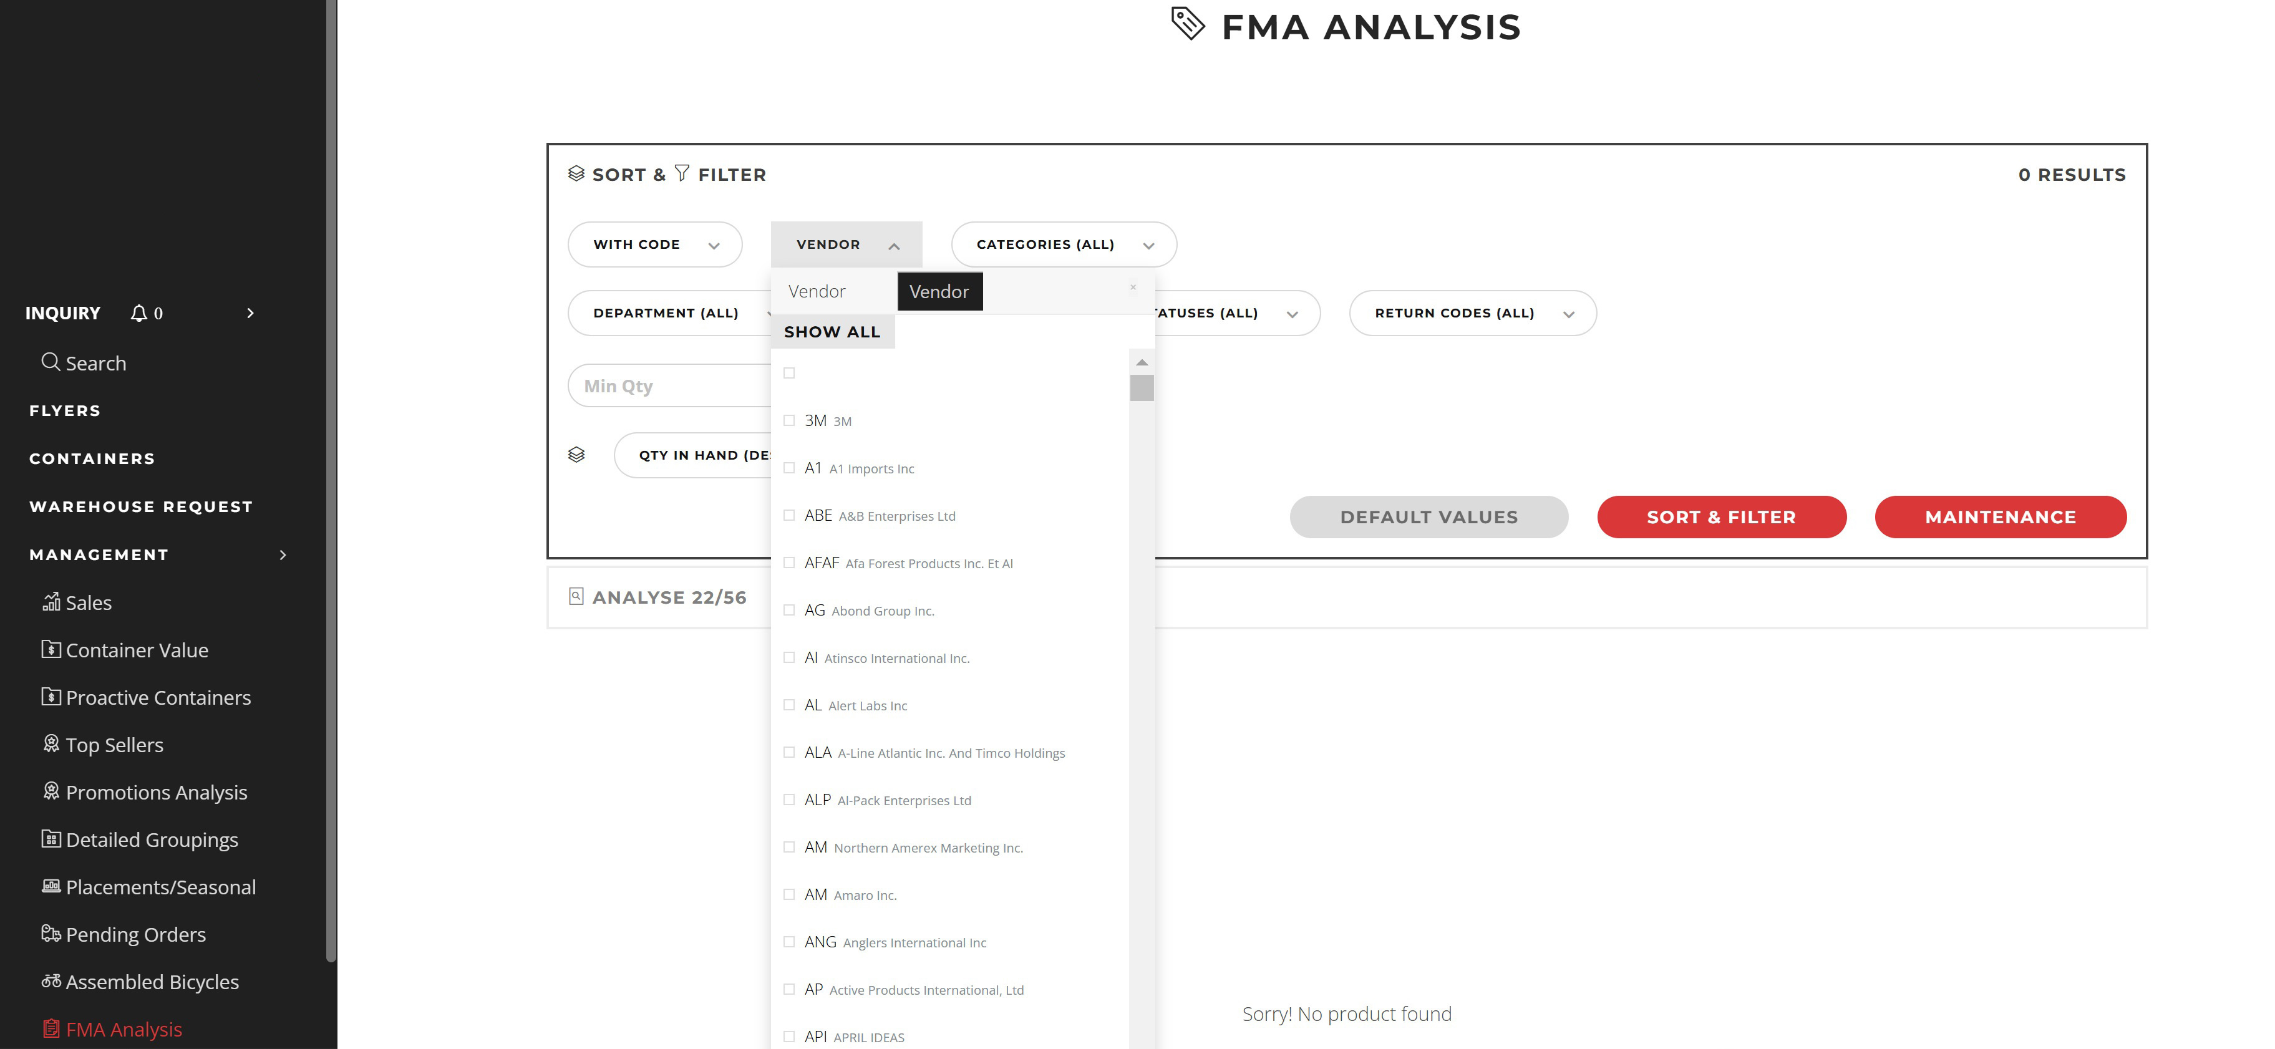Viewport: 2275px width, 1049px height.
Task: Click the vendor list scrollbar thumb
Action: pos(1141,388)
